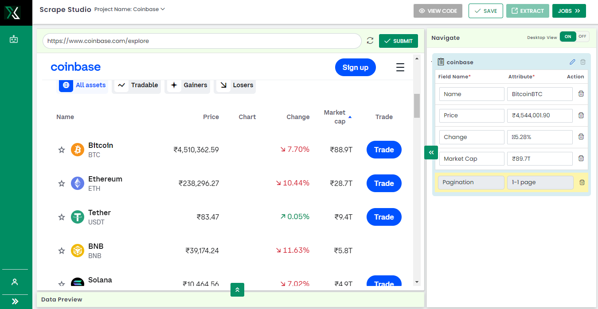The image size is (598, 309).
Task: Sort by Market cap column header
Action: click(x=337, y=117)
